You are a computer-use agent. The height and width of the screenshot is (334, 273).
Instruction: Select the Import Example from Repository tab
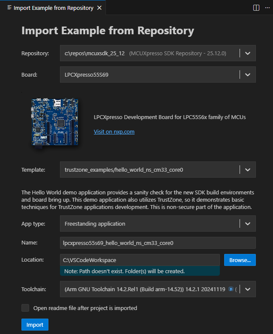[x=53, y=8]
